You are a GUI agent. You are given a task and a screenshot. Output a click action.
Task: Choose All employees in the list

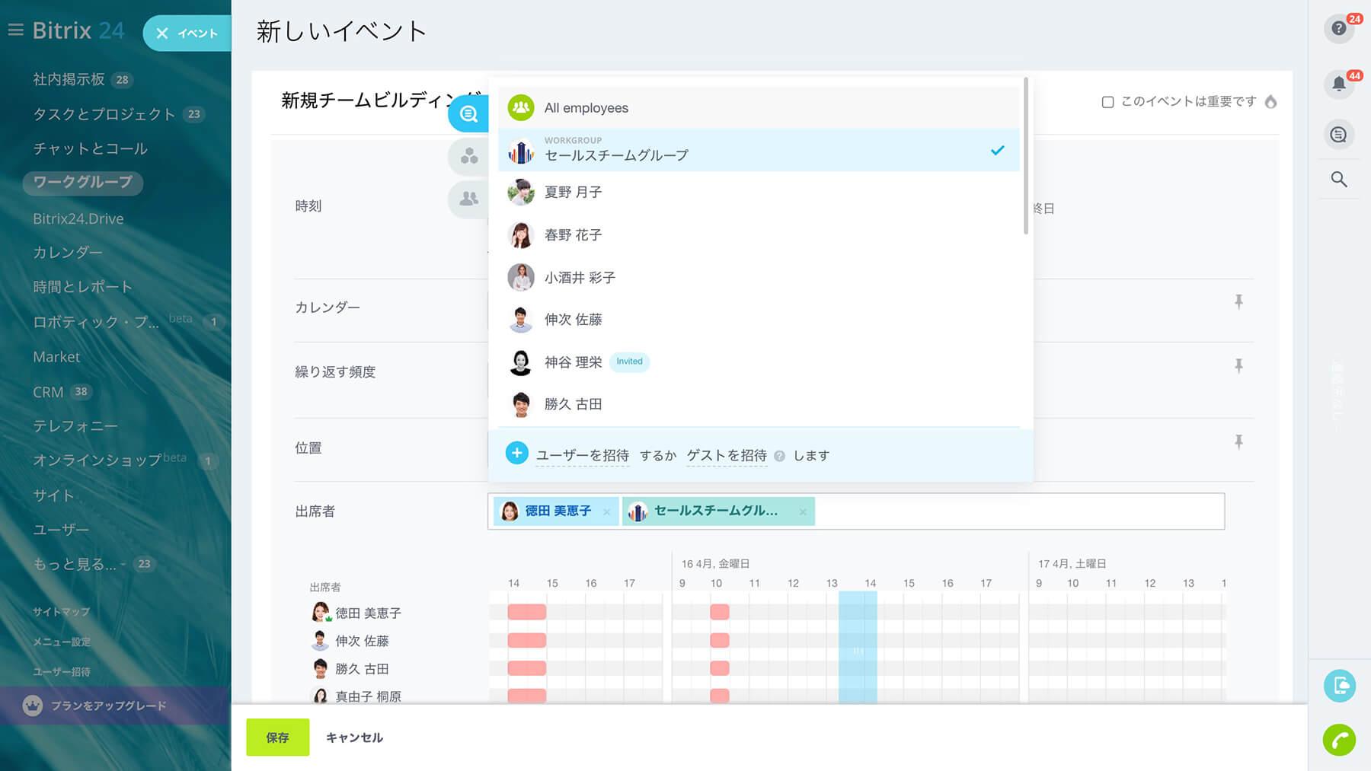click(759, 108)
